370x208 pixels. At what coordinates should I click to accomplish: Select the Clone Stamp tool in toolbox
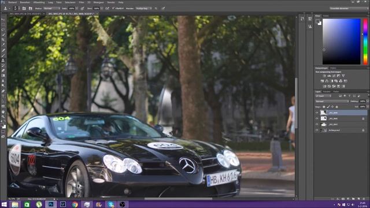[3, 60]
